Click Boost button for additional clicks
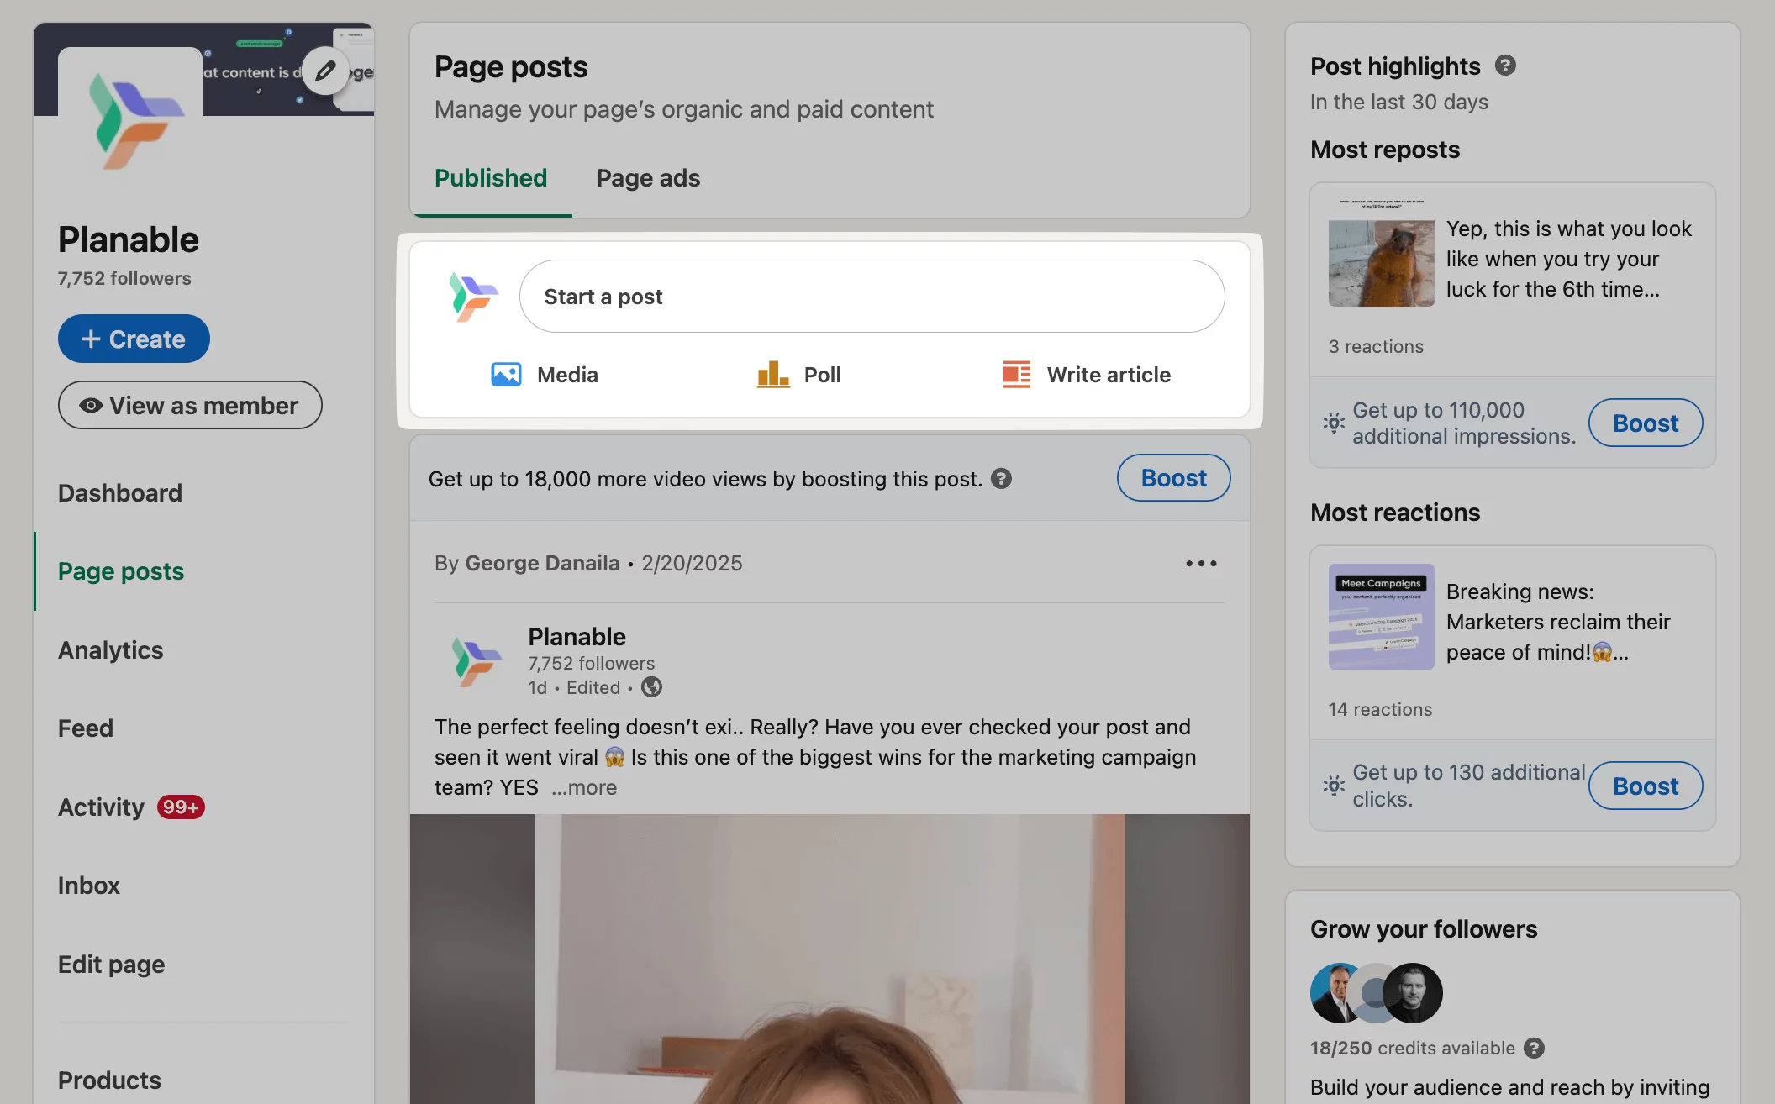The image size is (1775, 1104). coord(1646,785)
